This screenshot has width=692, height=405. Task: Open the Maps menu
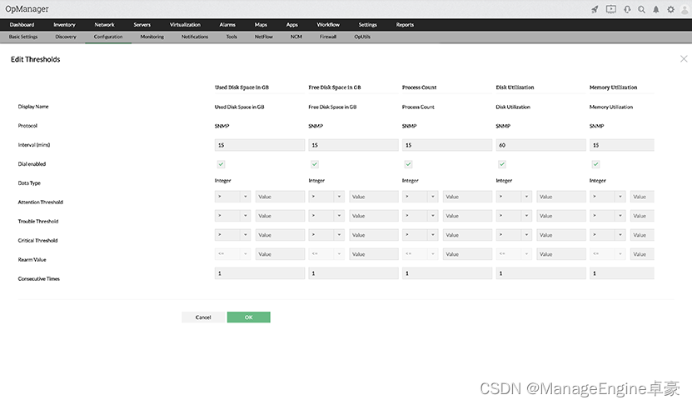coord(261,25)
